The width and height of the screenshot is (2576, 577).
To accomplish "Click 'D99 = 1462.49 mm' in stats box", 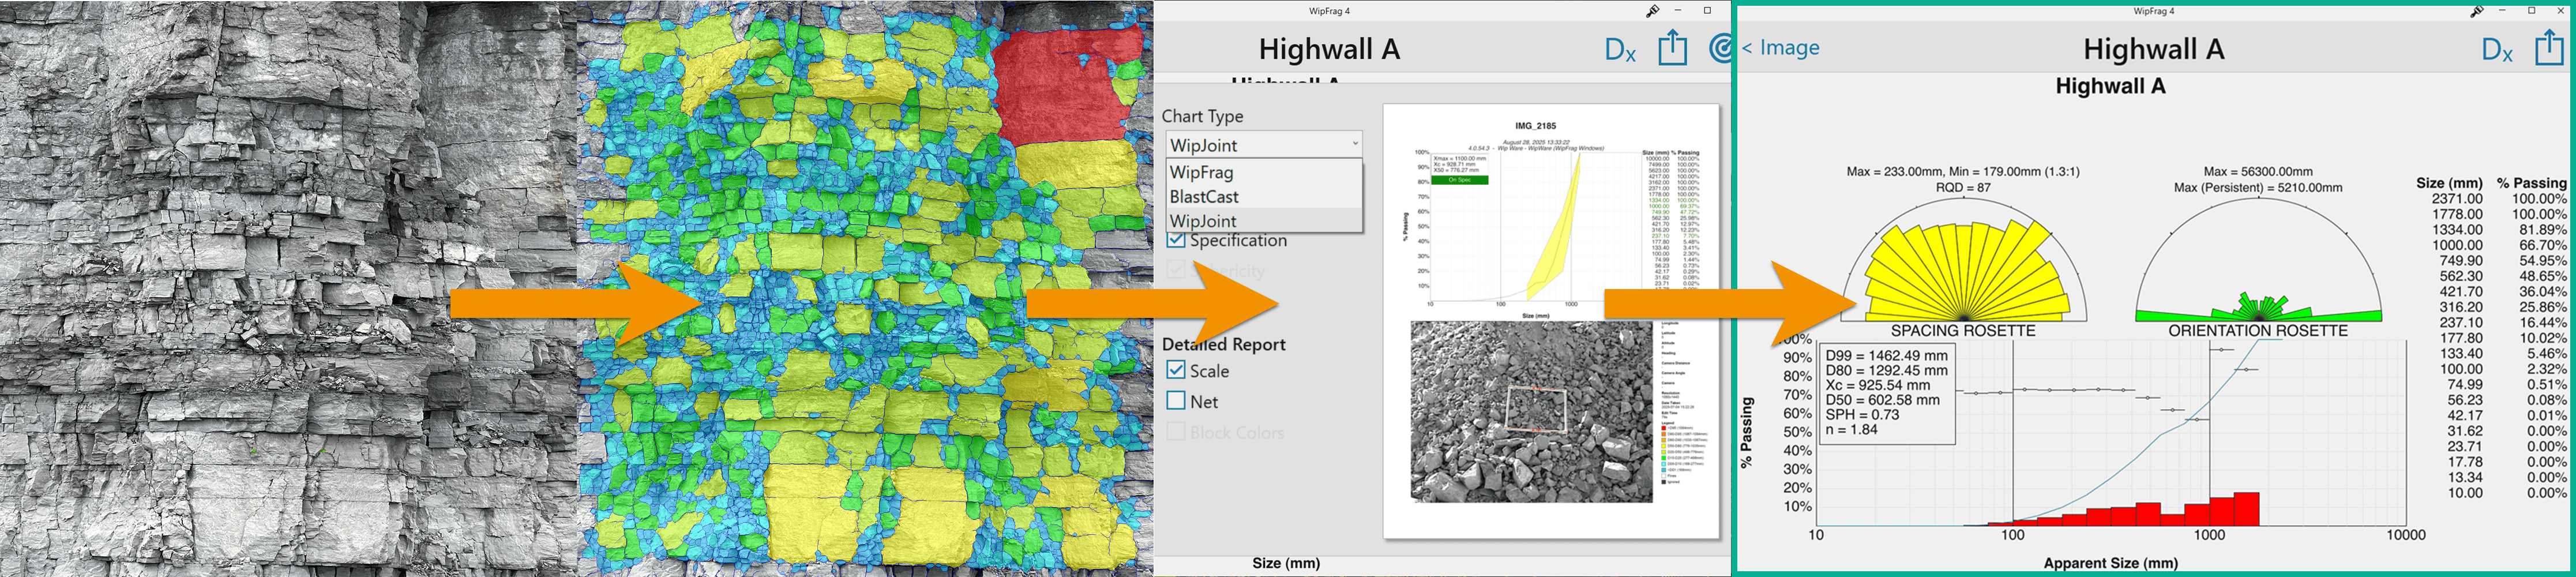I will coord(1886,355).
